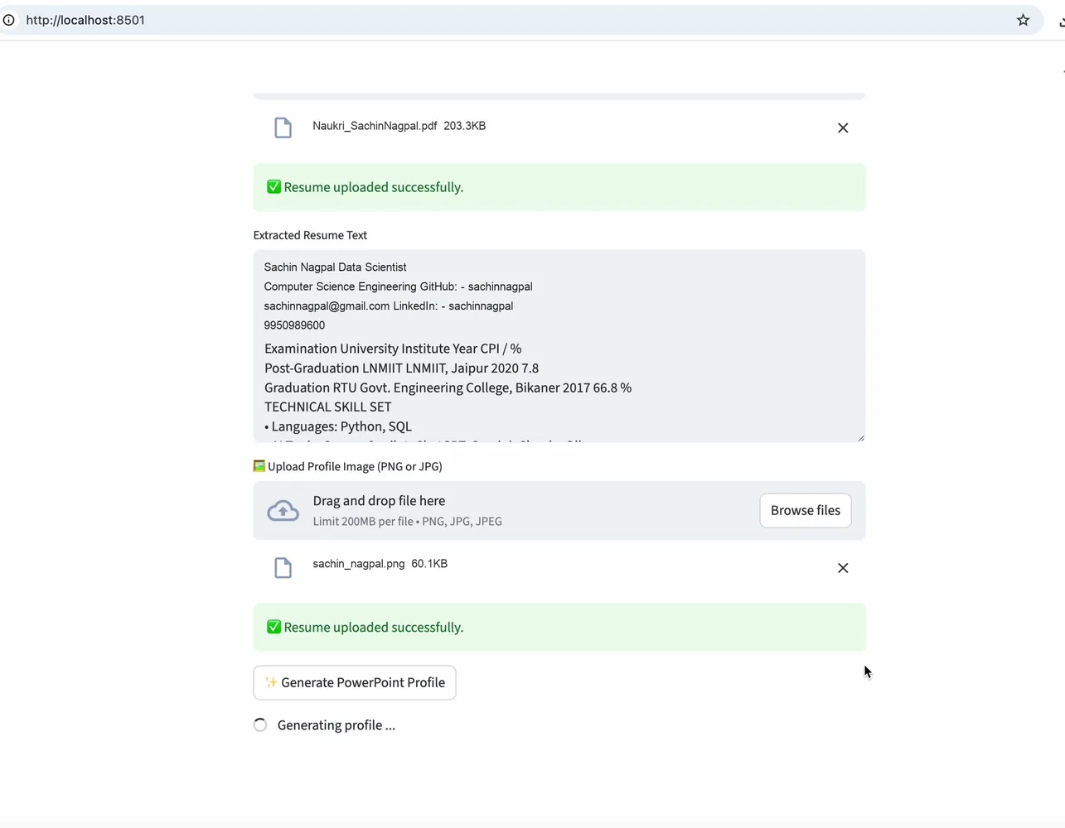Viewport: 1065px width, 828px height.
Task: Click the 203.3KB file size text
Action: (464, 126)
